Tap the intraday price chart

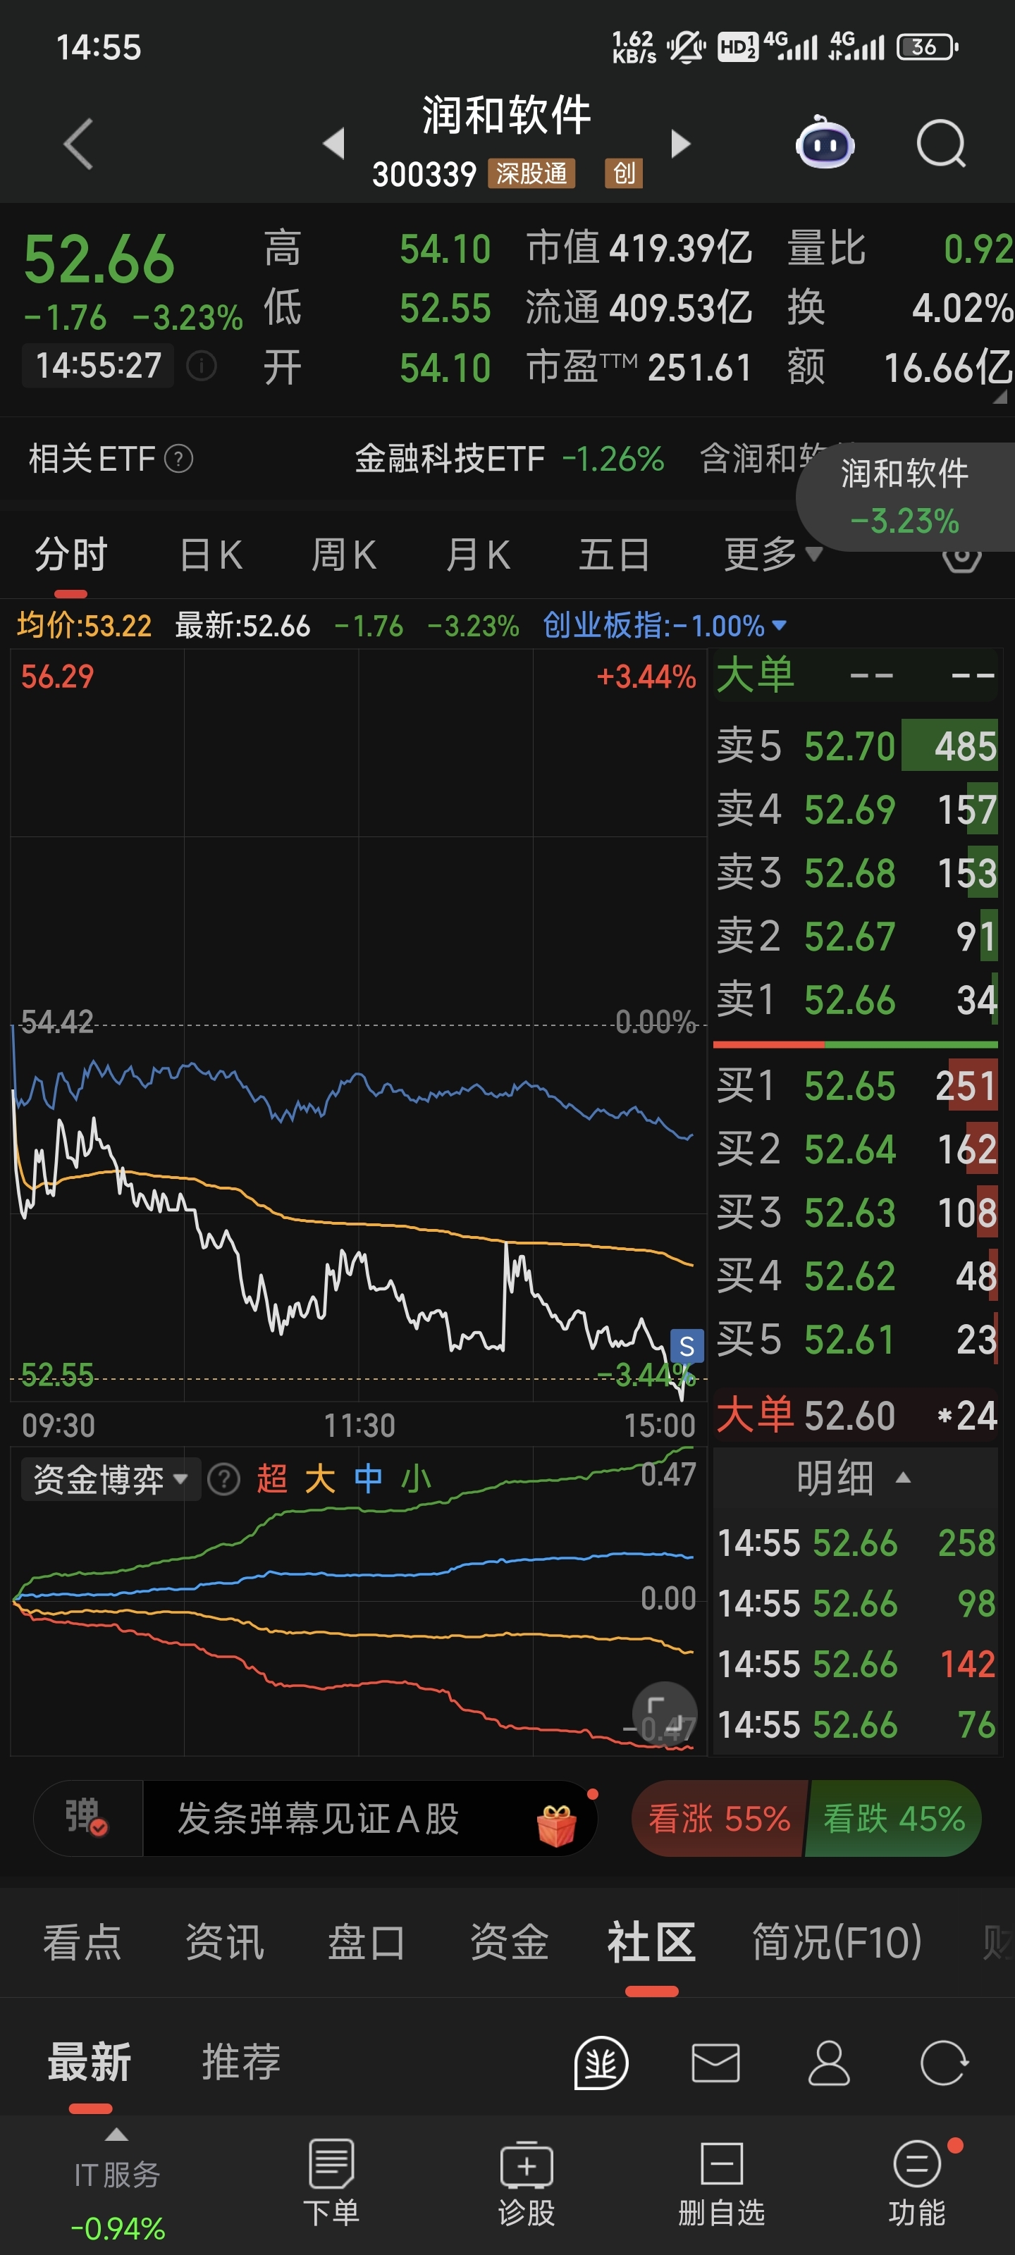coord(358,1026)
